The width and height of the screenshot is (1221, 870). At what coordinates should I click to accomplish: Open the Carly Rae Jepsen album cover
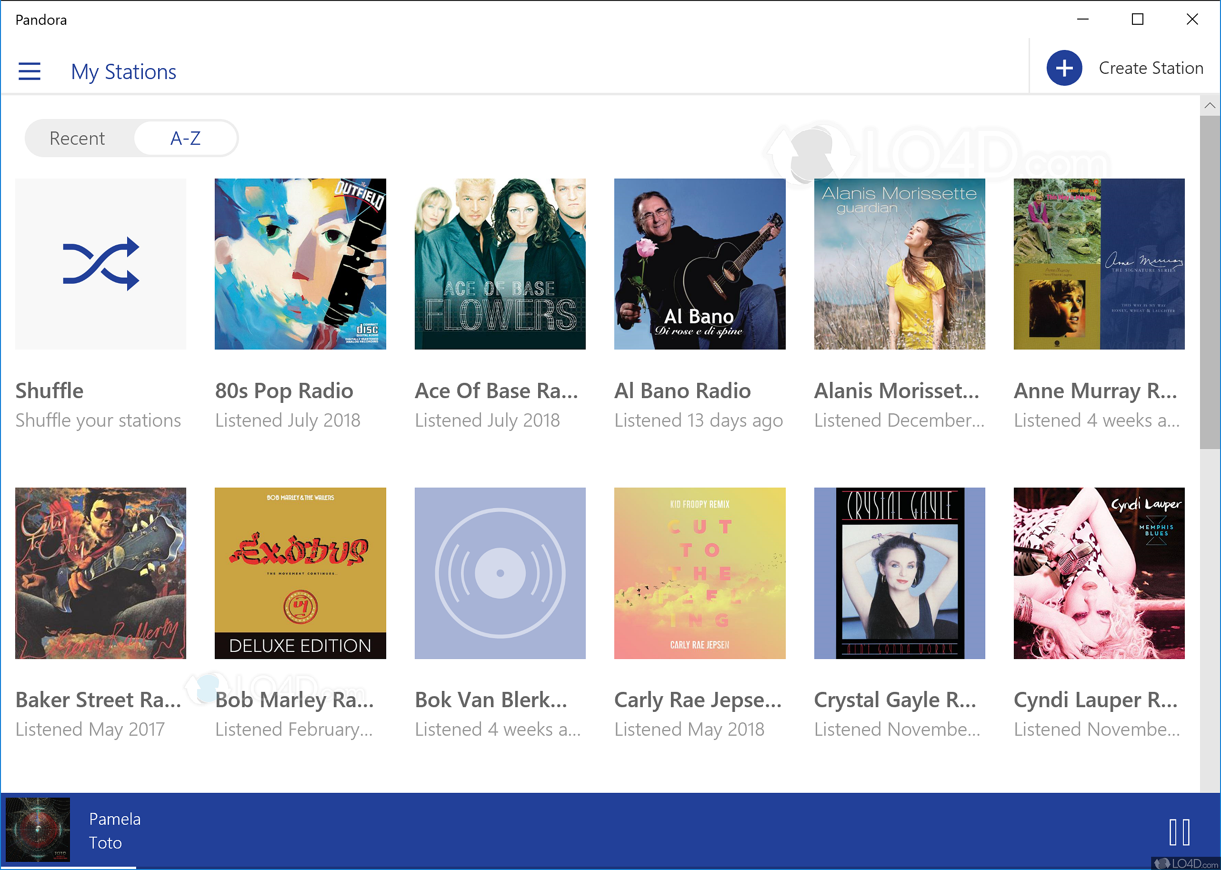[700, 573]
